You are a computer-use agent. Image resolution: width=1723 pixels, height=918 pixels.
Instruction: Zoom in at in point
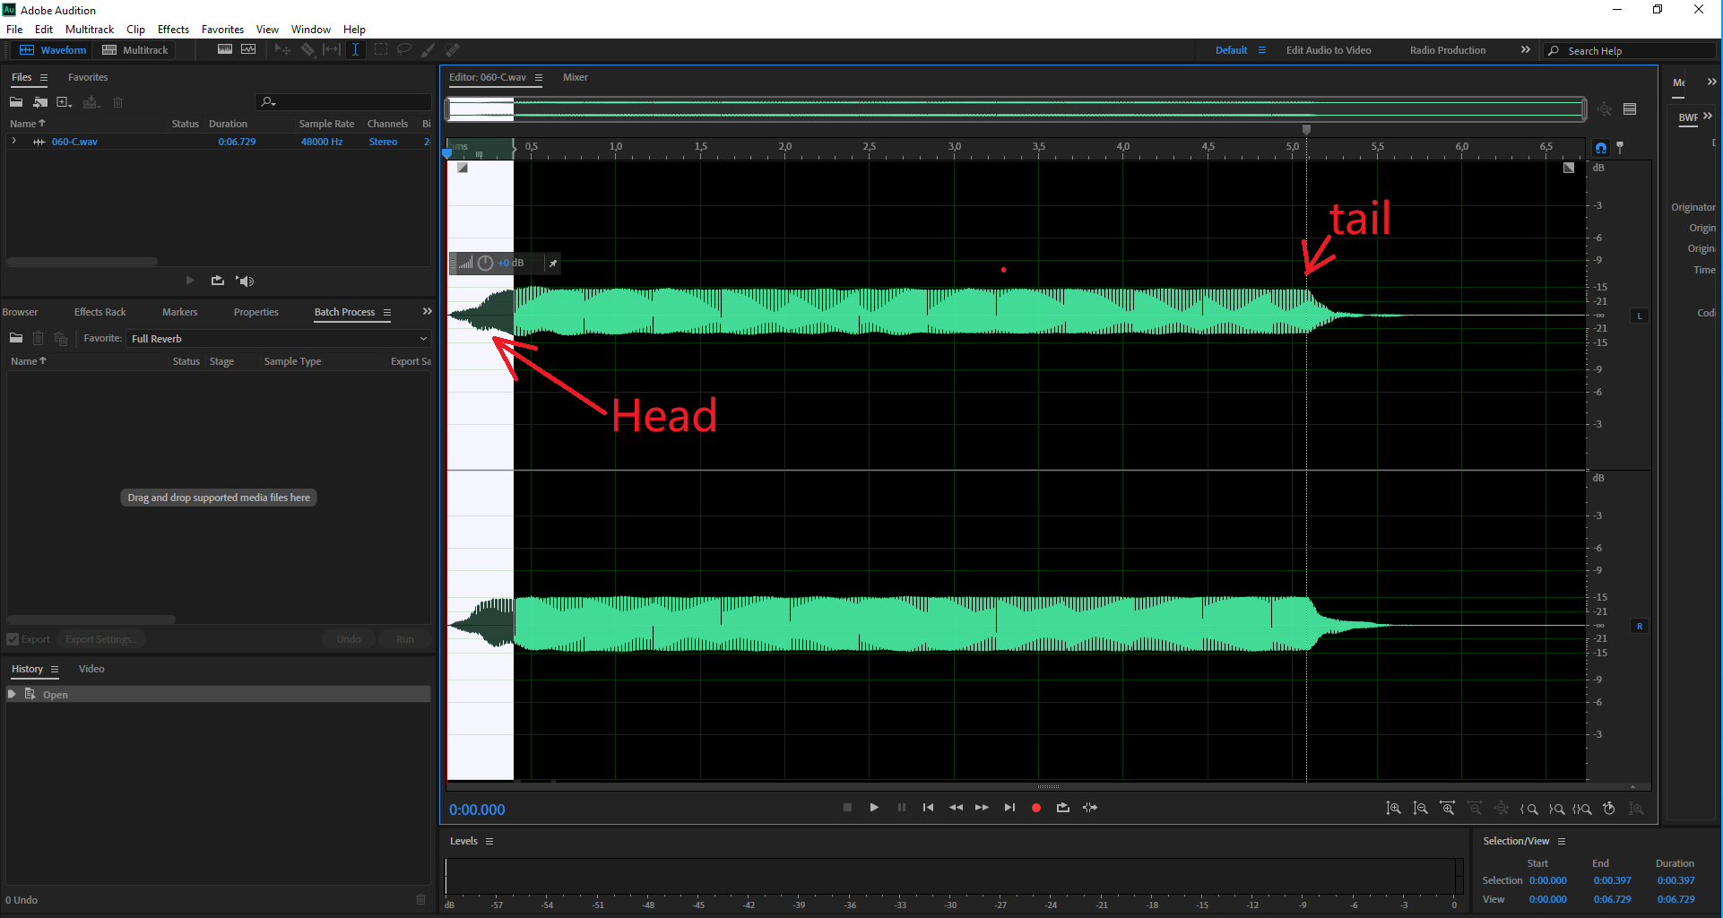click(1529, 809)
